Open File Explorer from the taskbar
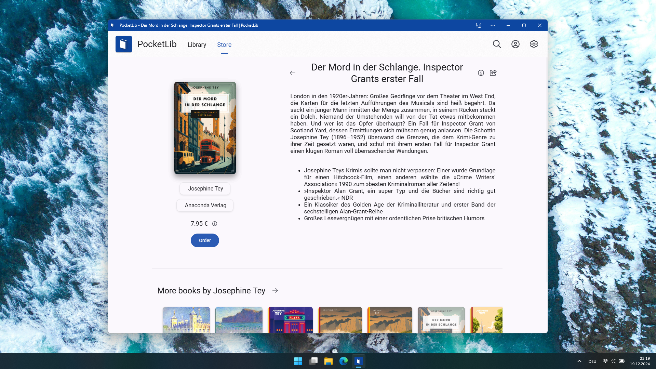Screen dimensions: 656x369 (329, 361)
